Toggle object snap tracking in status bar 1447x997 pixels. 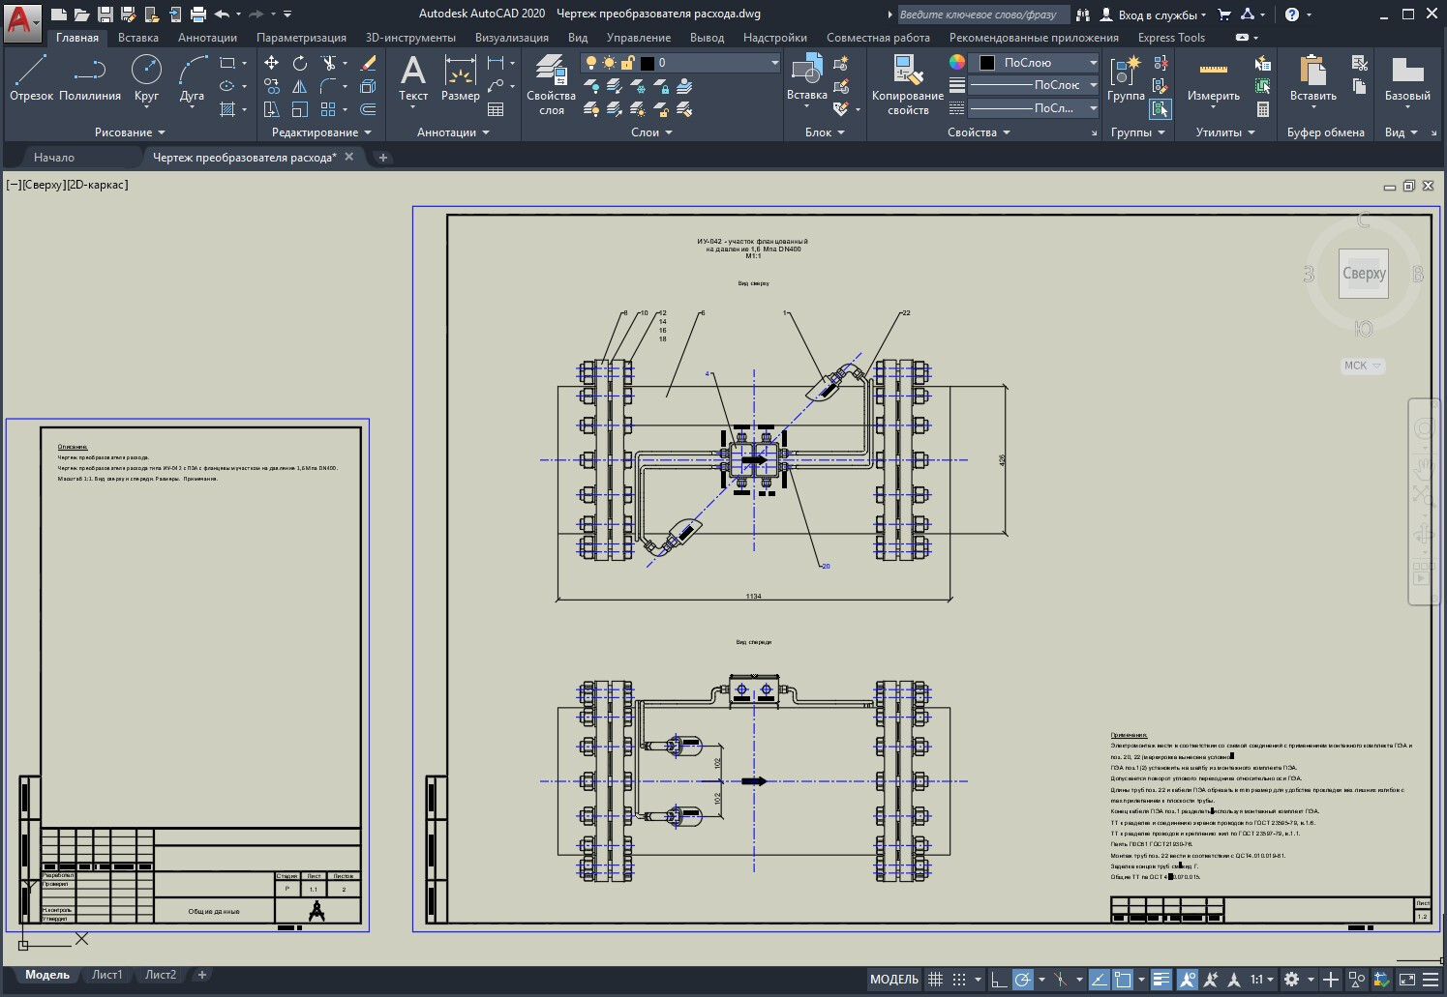1099,980
